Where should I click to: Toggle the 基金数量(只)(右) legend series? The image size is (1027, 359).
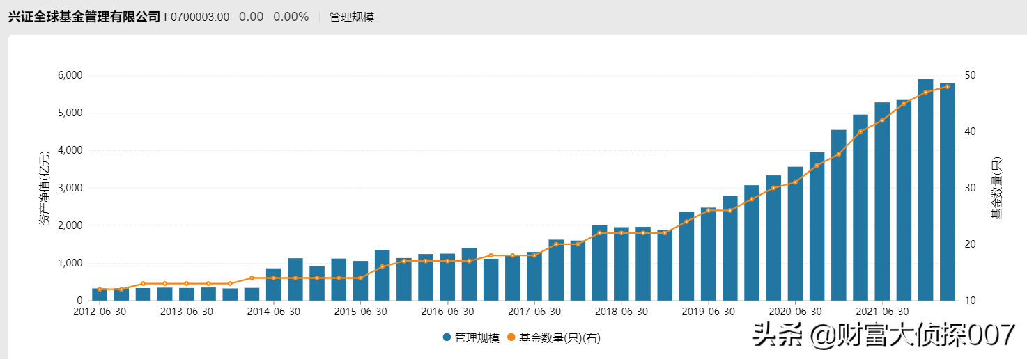550,338
